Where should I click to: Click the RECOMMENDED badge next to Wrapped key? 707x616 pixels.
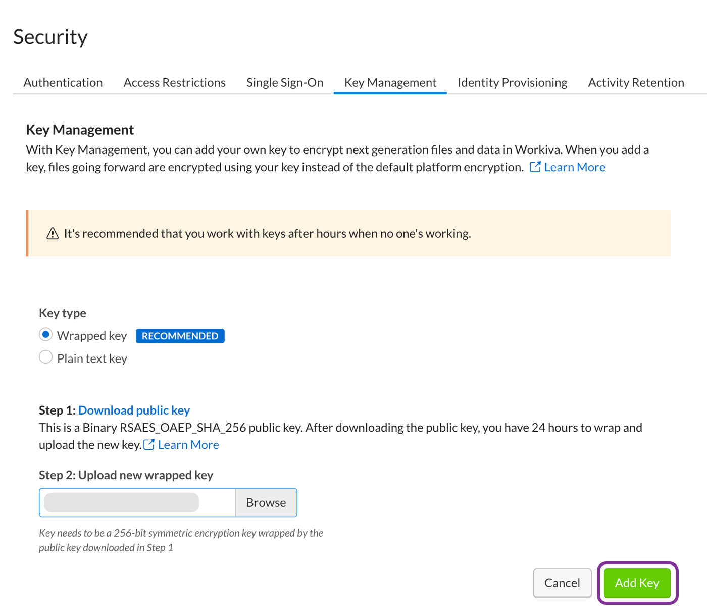pyautogui.click(x=180, y=336)
